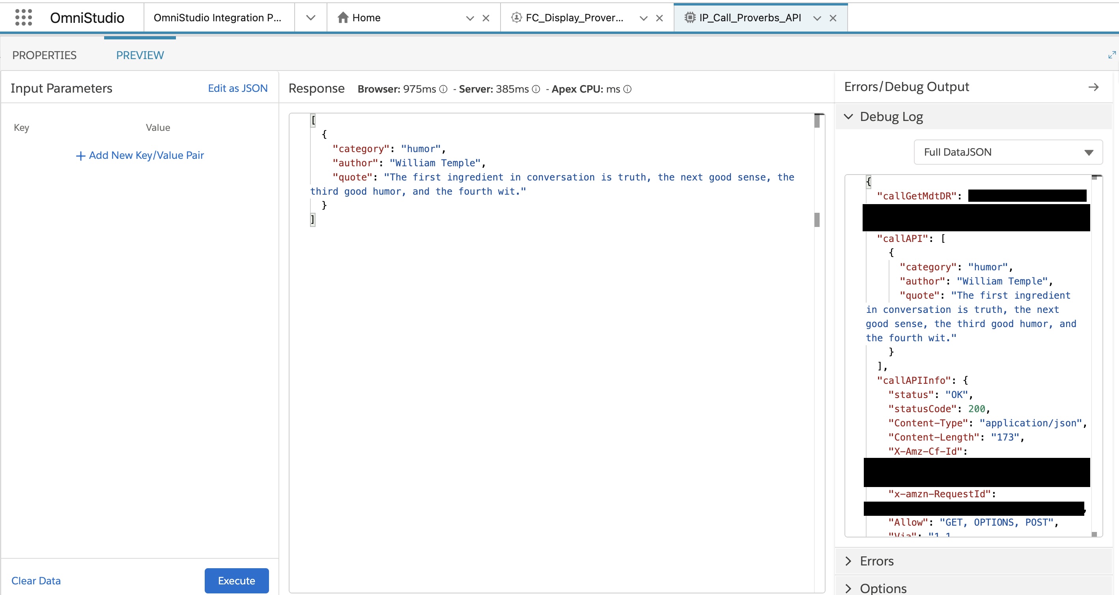Open the App Launcher dots grid

pos(23,17)
